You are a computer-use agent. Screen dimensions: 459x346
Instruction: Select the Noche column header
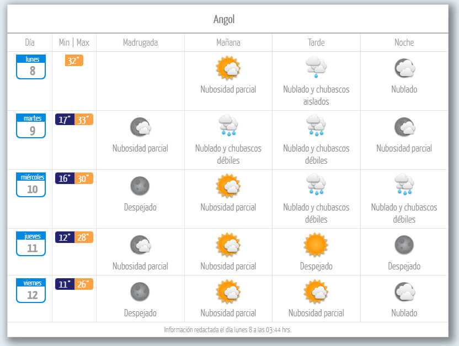(404, 42)
